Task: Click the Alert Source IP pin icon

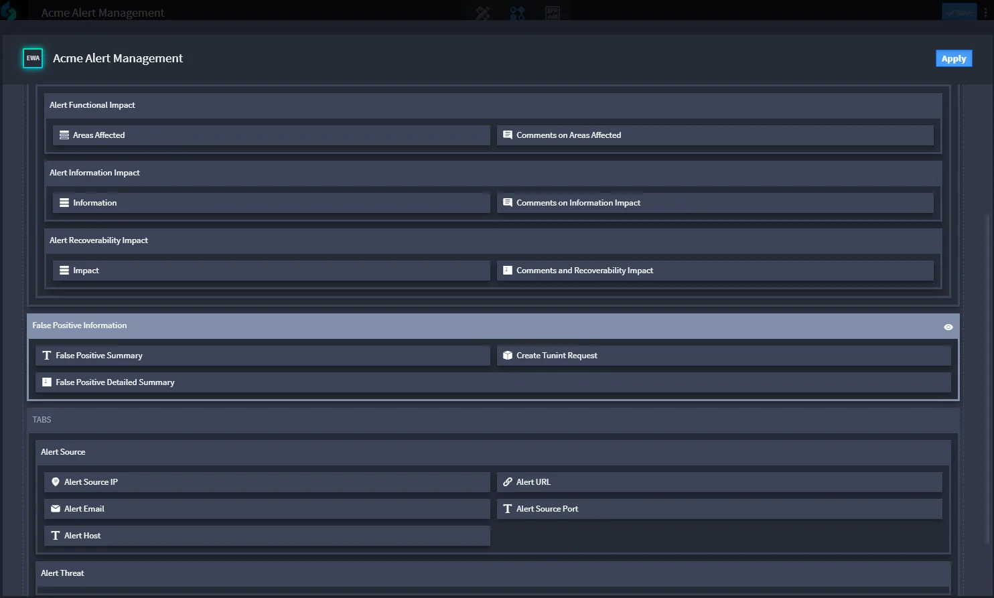Action: pyautogui.click(x=56, y=482)
